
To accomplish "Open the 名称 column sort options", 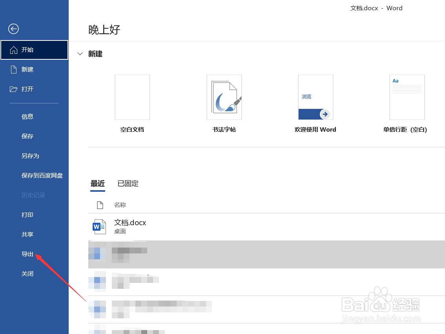I will click(120, 205).
